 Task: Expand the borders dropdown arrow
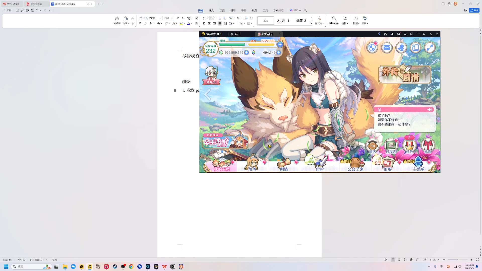tap(252, 23)
